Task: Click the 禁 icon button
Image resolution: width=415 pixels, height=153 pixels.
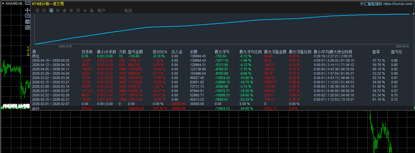Action: tap(27, 22)
